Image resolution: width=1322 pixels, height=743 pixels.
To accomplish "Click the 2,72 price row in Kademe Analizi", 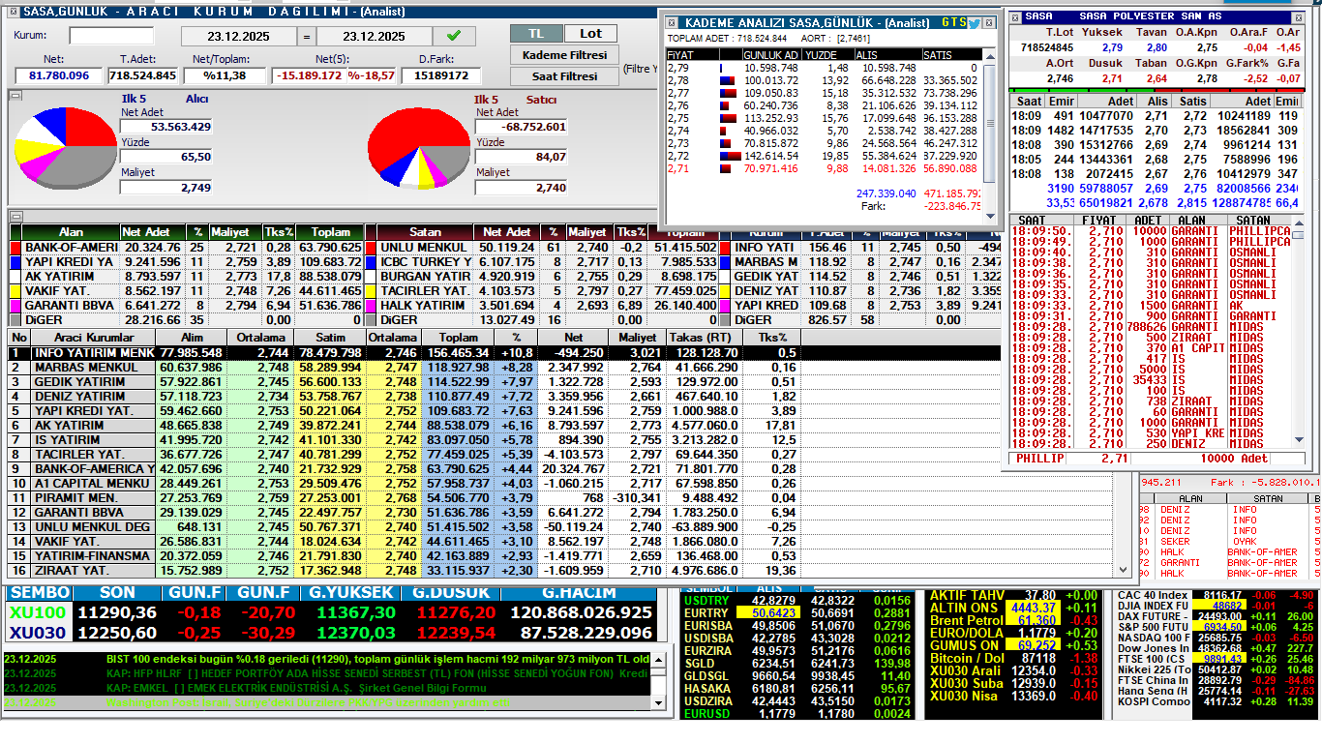I will [825, 156].
